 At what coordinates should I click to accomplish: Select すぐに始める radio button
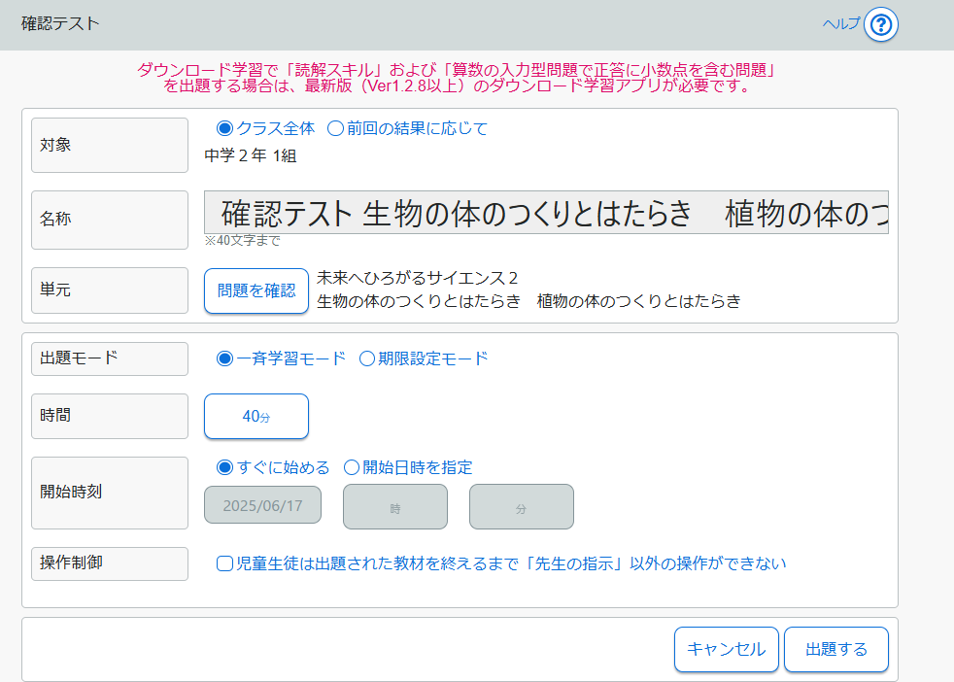(x=225, y=467)
